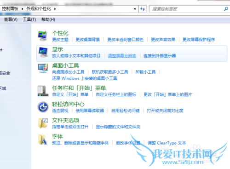The image size is (230, 169).
Task: Click 启用轻松访问键 link
Action: coord(126,111)
